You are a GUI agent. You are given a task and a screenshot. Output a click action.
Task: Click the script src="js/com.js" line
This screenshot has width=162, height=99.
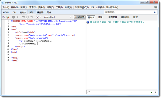coord(45,35)
